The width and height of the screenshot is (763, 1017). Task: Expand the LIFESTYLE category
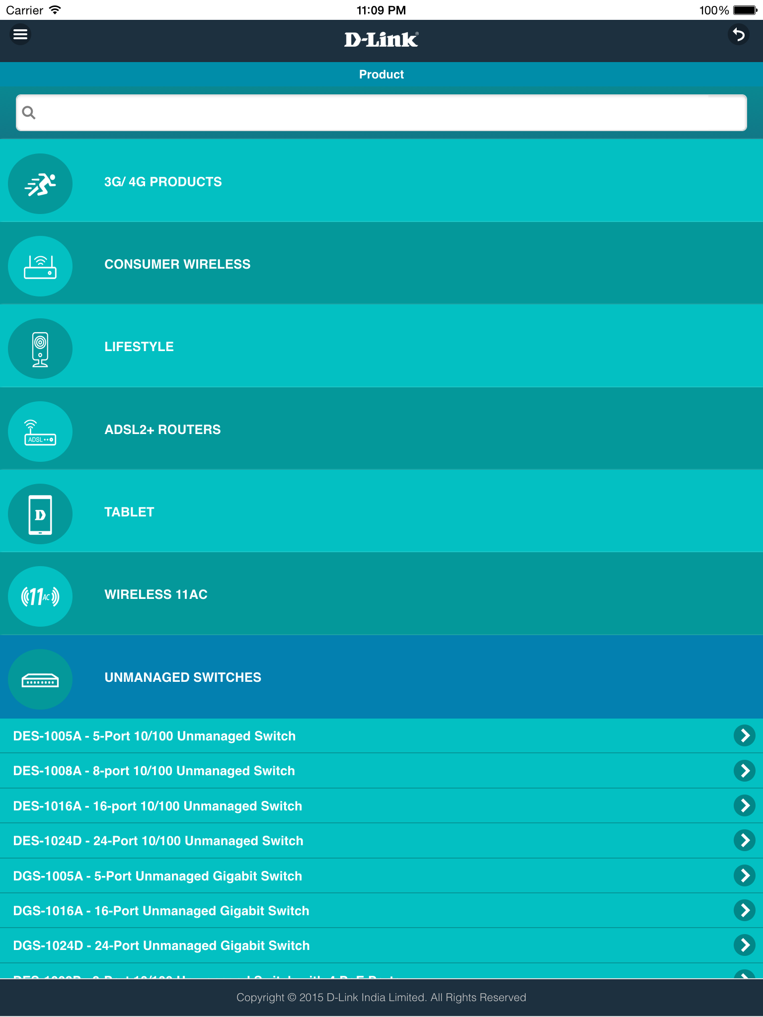tap(381, 346)
